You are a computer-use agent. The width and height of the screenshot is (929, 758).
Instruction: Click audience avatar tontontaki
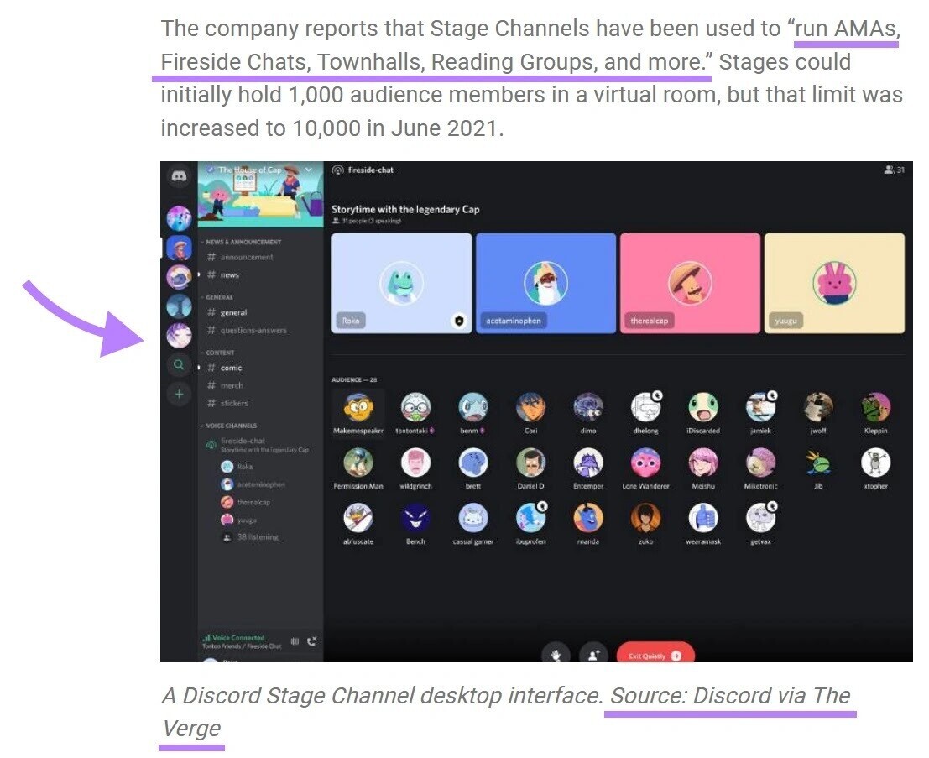[x=415, y=407]
